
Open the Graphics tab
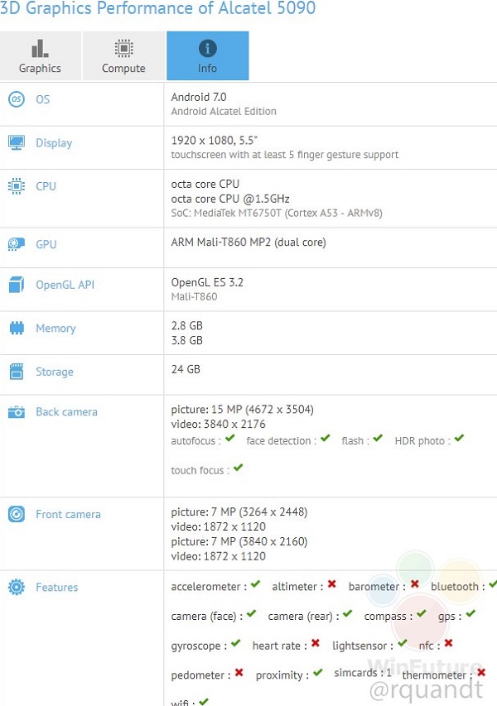pos(40,56)
